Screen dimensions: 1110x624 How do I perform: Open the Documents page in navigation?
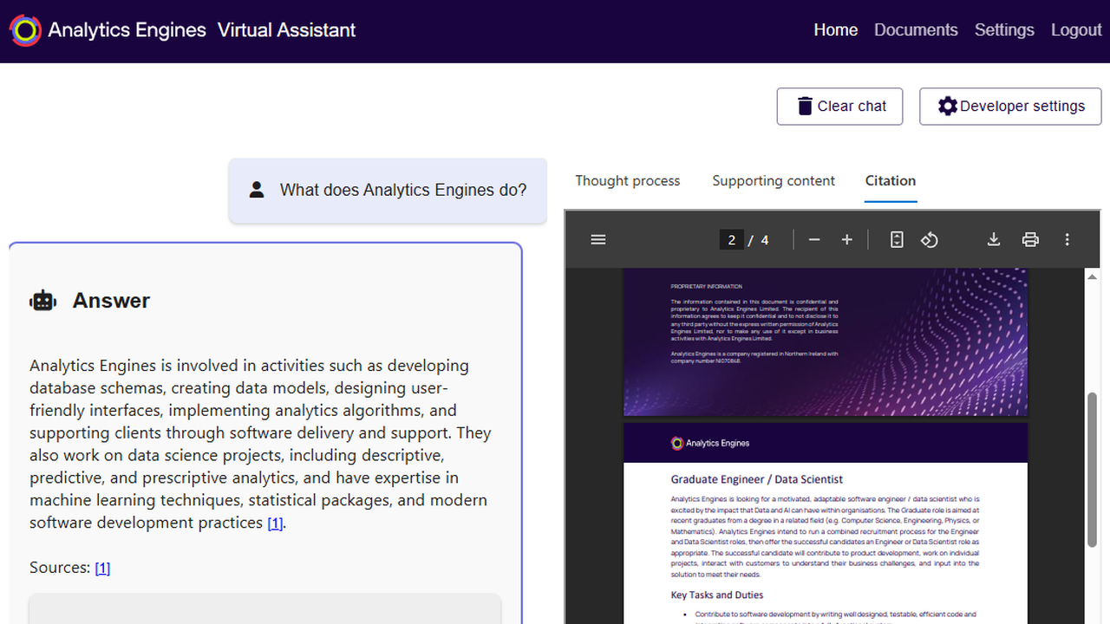point(916,29)
